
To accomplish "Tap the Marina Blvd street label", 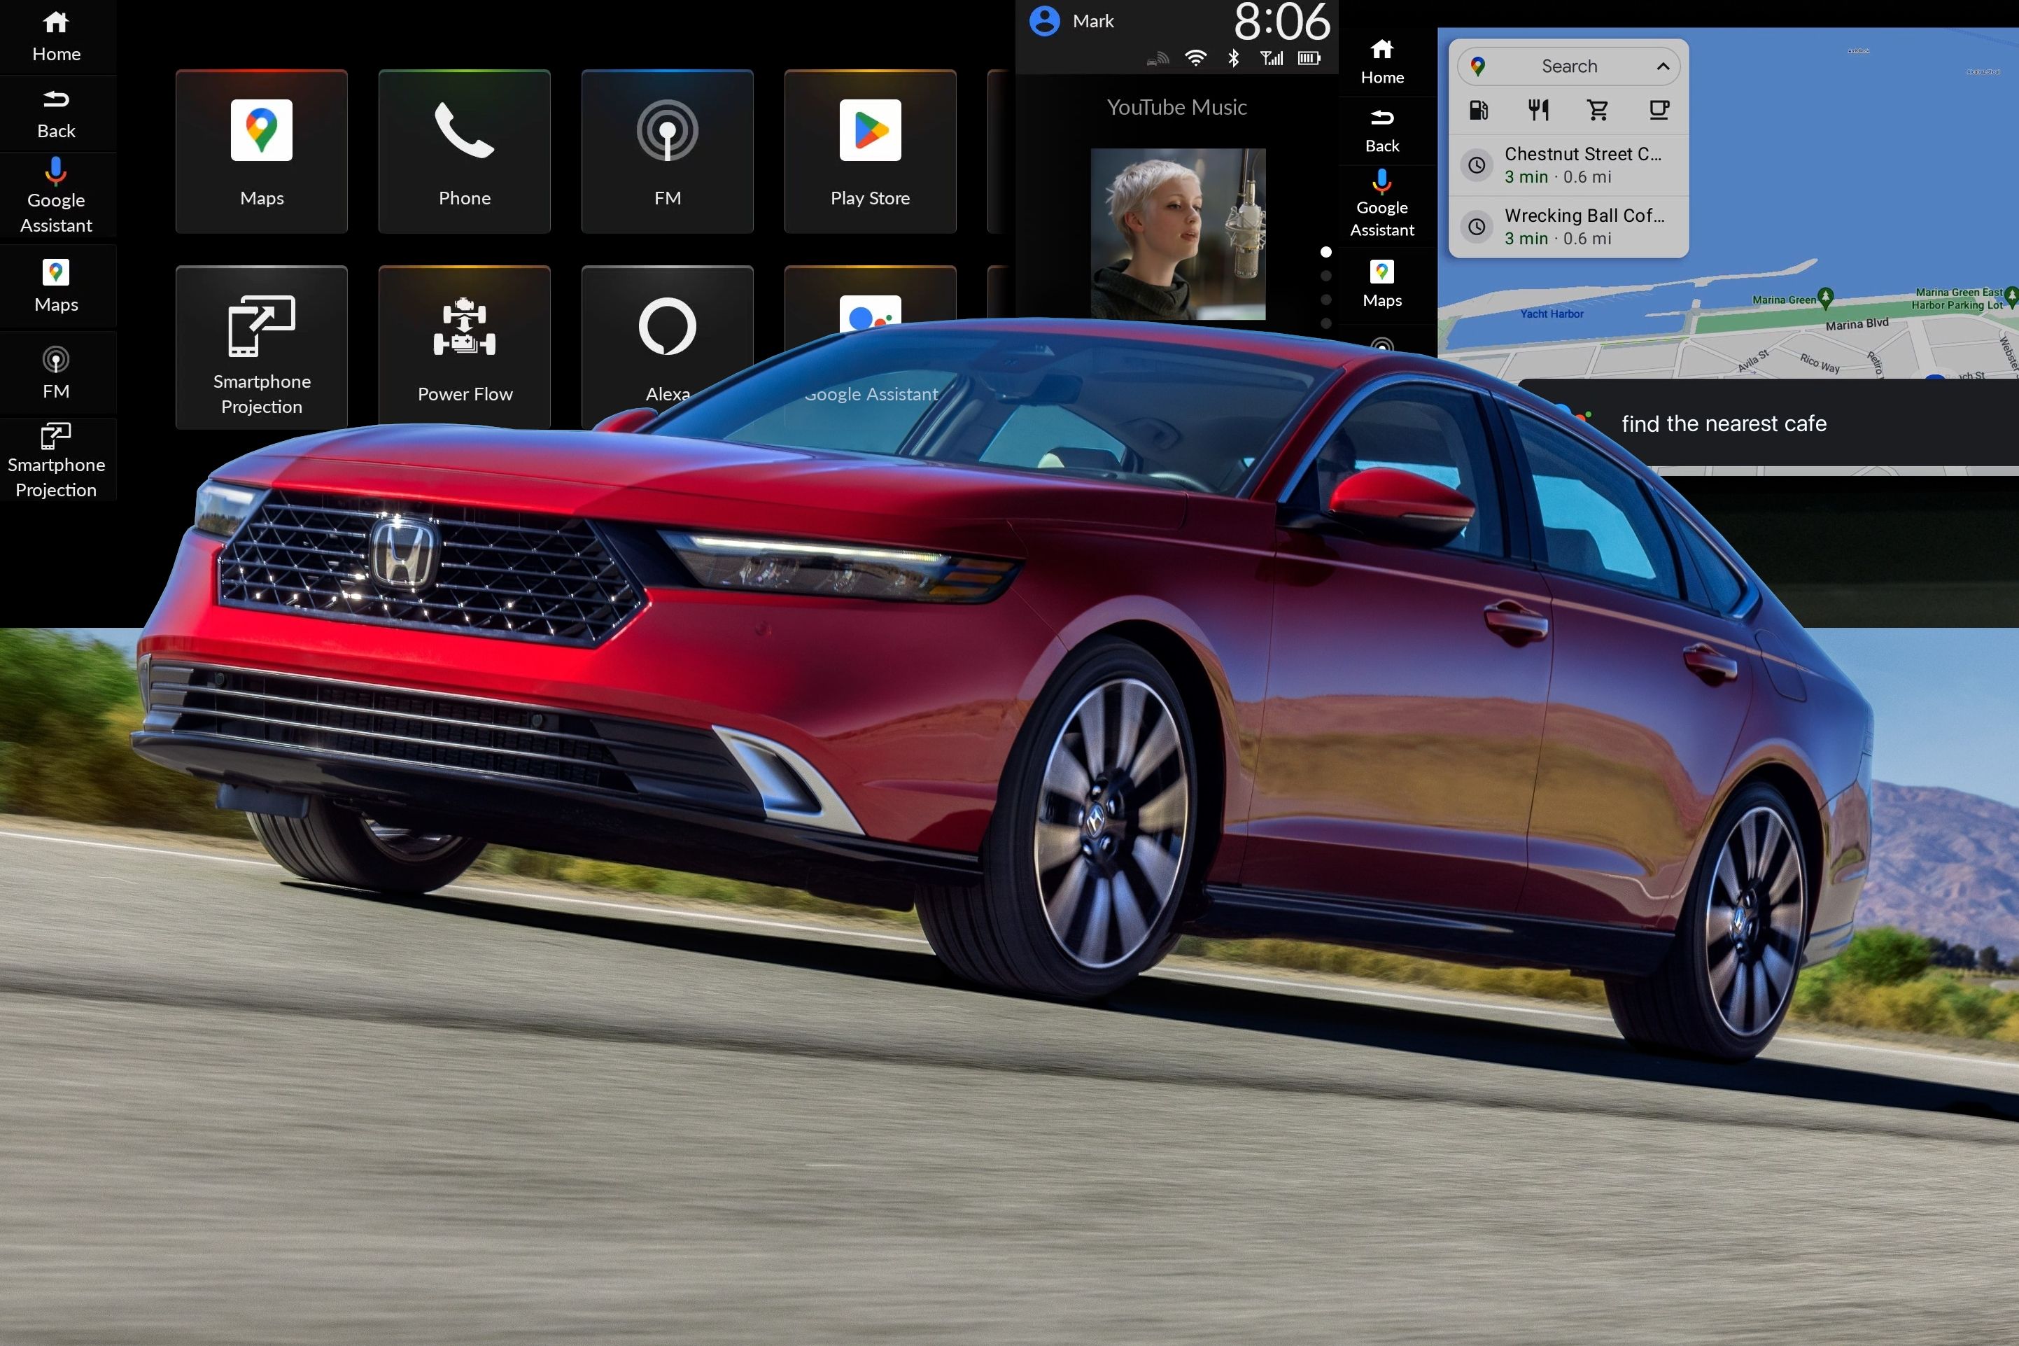I will [x=1857, y=323].
